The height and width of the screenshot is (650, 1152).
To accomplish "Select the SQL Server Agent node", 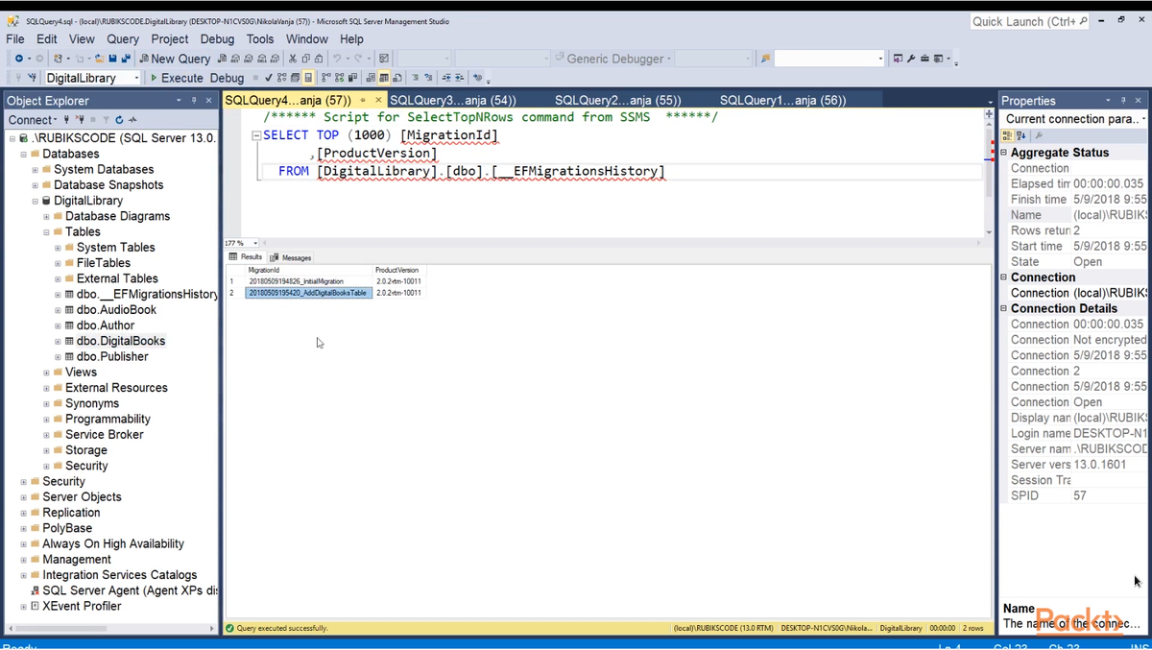I will 130,590.
